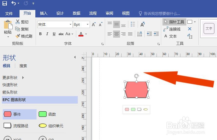This screenshot has width=217, height=140.
Task: Click the Redo icon
Action: [26, 3]
